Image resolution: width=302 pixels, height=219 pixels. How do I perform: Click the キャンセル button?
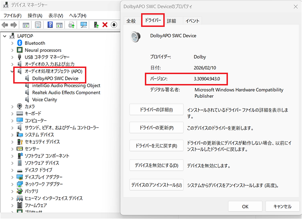tap(282, 206)
